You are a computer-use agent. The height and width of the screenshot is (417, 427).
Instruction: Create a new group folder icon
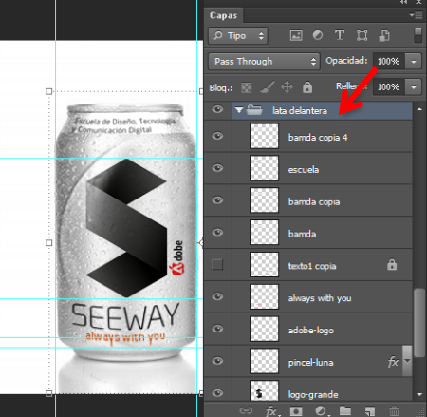point(345,410)
